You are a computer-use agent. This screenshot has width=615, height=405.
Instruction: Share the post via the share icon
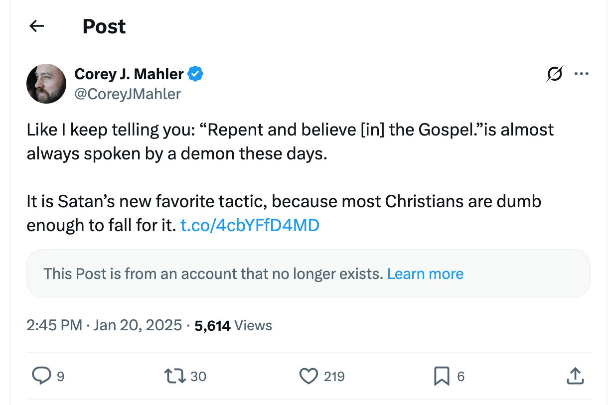click(x=576, y=376)
